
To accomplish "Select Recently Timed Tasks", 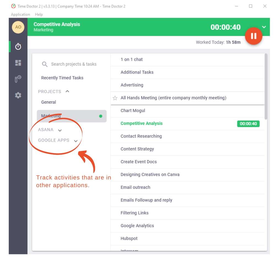I will coord(62,78).
